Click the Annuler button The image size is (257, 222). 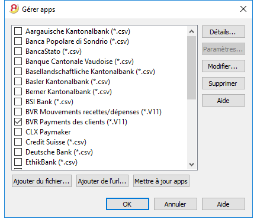(x=175, y=204)
